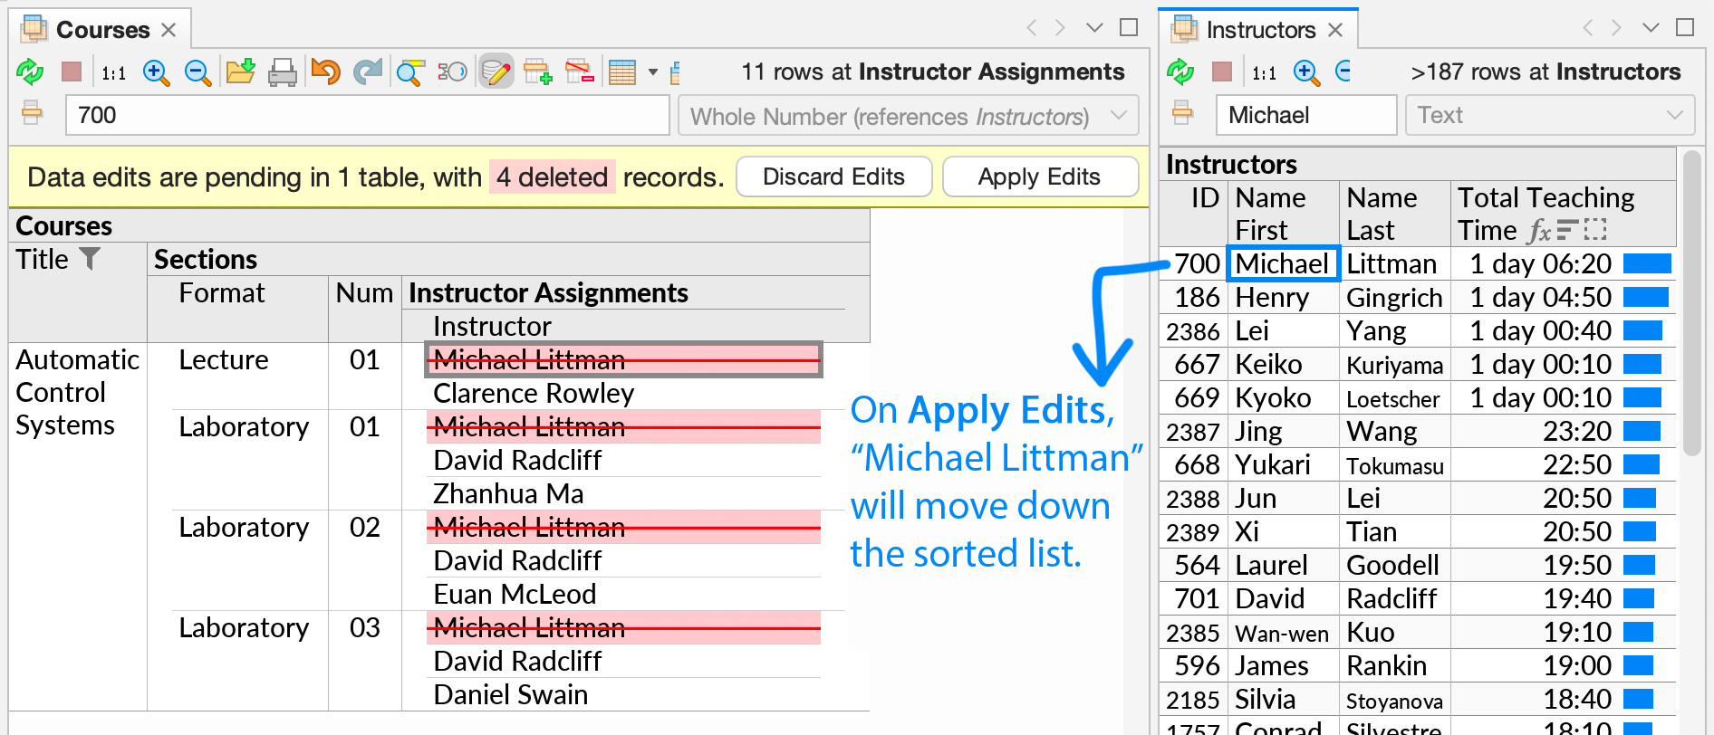Zoom out on the Courses perspective
Viewport: 1714px width, 735px height.
click(x=197, y=72)
